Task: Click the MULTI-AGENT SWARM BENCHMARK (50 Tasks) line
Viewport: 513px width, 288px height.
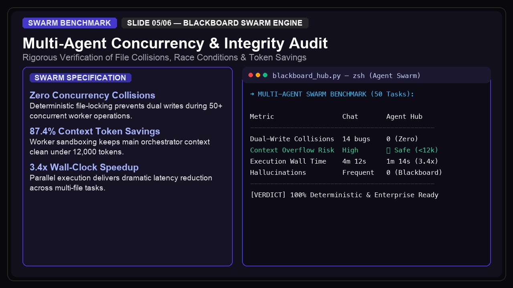Action: [332, 94]
